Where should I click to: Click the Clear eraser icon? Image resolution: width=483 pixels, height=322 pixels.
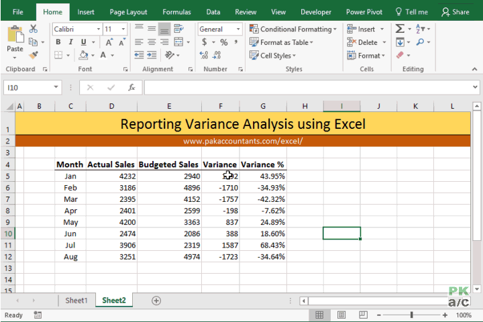[x=400, y=55]
